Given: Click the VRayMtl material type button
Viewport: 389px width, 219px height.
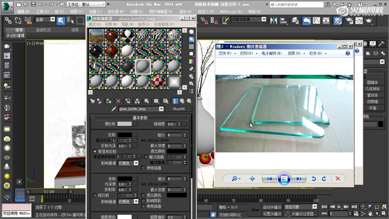Looking at the screenshot, I should [x=178, y=109].
